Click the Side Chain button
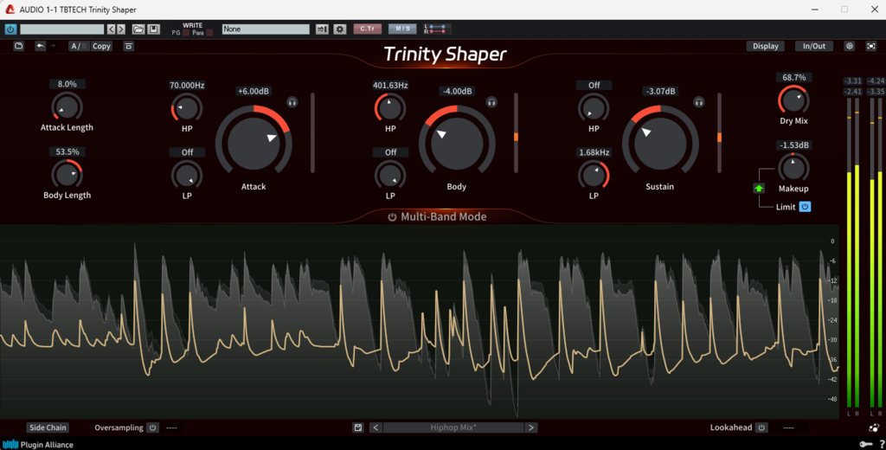The width and height of the screenshot is (886, 450). tap(48, 427)
